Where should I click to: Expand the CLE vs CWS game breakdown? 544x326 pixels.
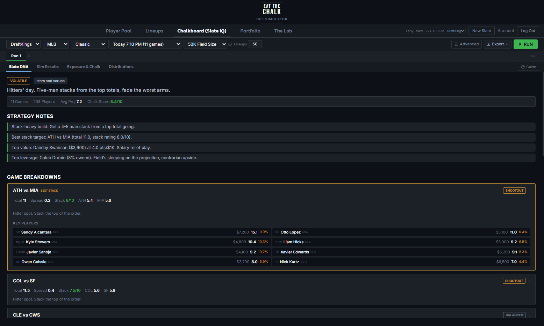[x=530, y=315]
